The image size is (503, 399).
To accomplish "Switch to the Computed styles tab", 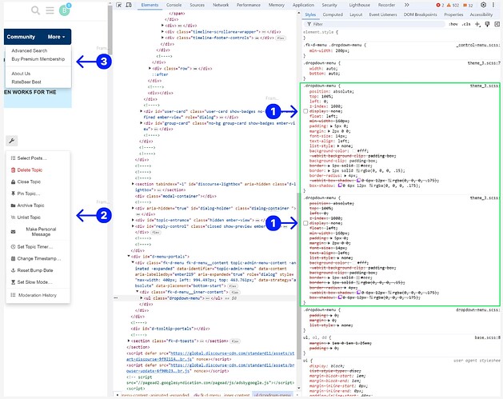I will coord(333,14).
